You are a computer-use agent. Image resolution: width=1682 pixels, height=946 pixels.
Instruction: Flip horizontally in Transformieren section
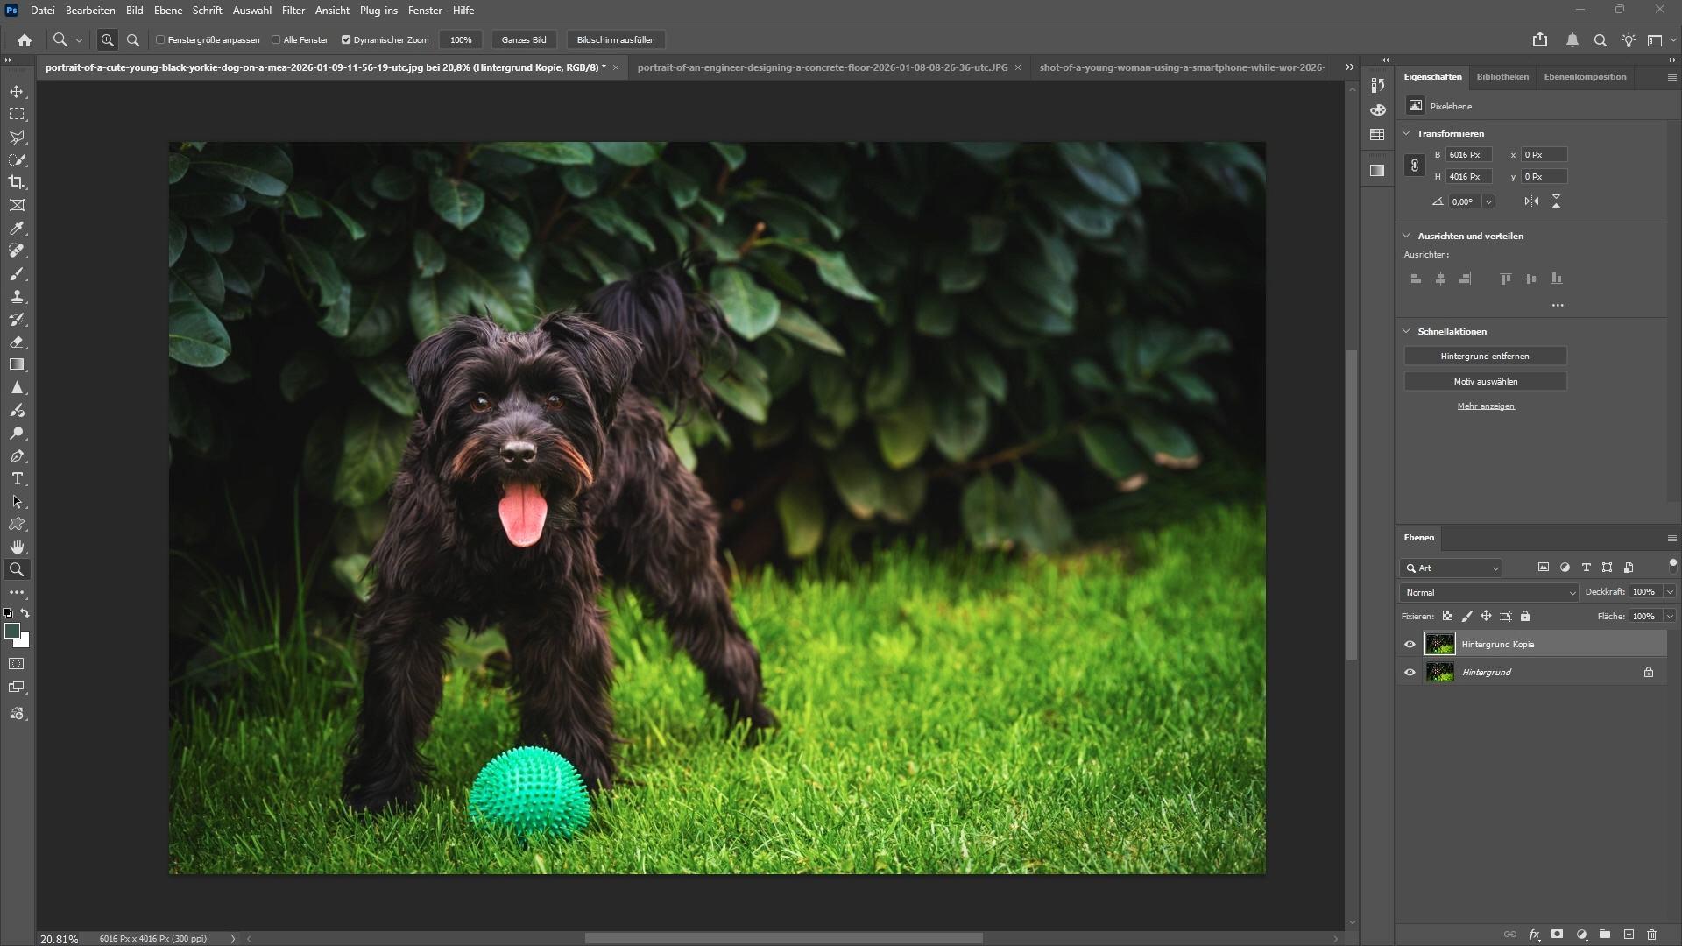pyautogui.click(x=1530, y=201)
